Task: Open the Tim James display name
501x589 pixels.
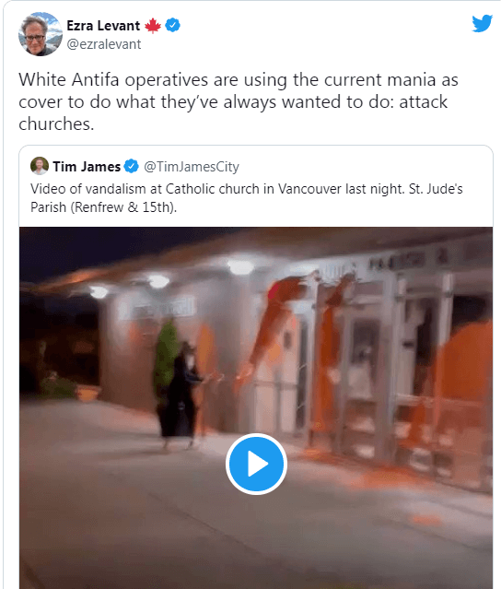Action: (x=87, y=167)
